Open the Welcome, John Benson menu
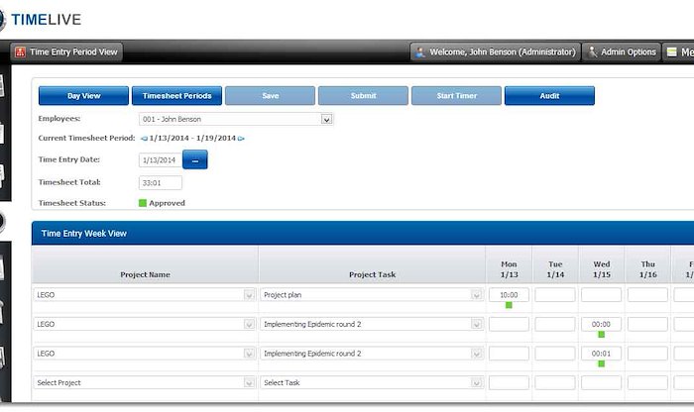 coord(496,52)
